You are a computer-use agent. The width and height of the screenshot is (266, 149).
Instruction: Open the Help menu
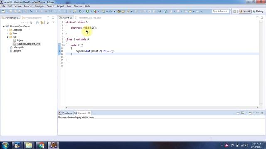coord(87,6)
